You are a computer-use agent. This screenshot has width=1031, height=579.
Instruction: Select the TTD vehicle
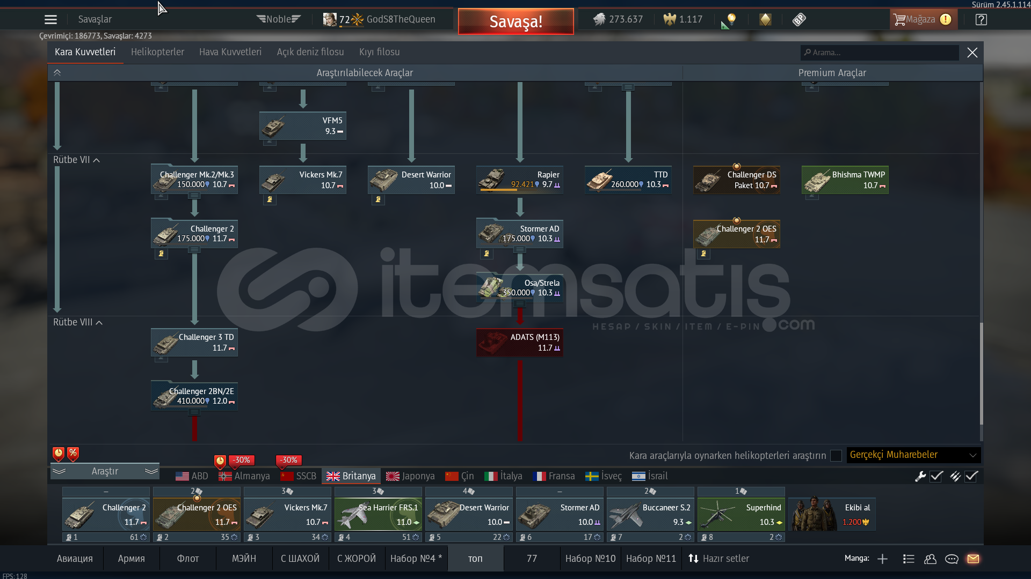coord(628,180)
